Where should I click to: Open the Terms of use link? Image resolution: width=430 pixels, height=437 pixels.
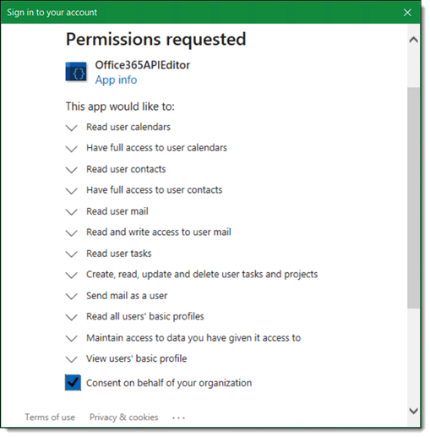[50, 417]
